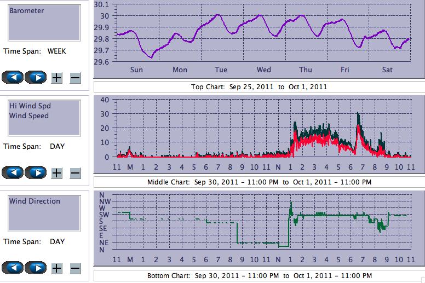The image size is (425, 283).
Task: Select Barometer in the top list box
Action: pyautogui.click(x=27, y=11)
